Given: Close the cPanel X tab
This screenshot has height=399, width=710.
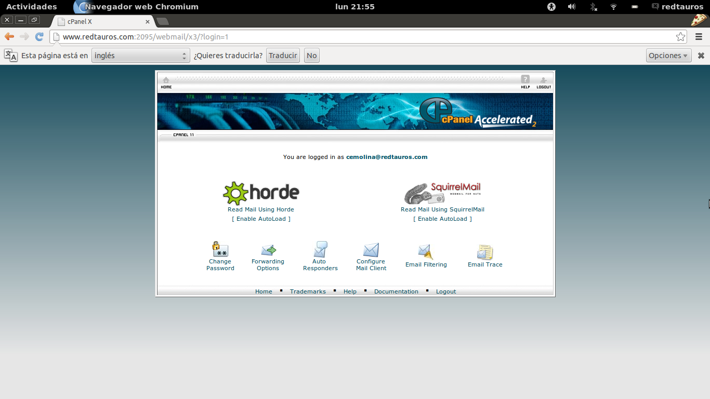Looking at the screenshot, I should pyautogui.click(x=148, y=22).
